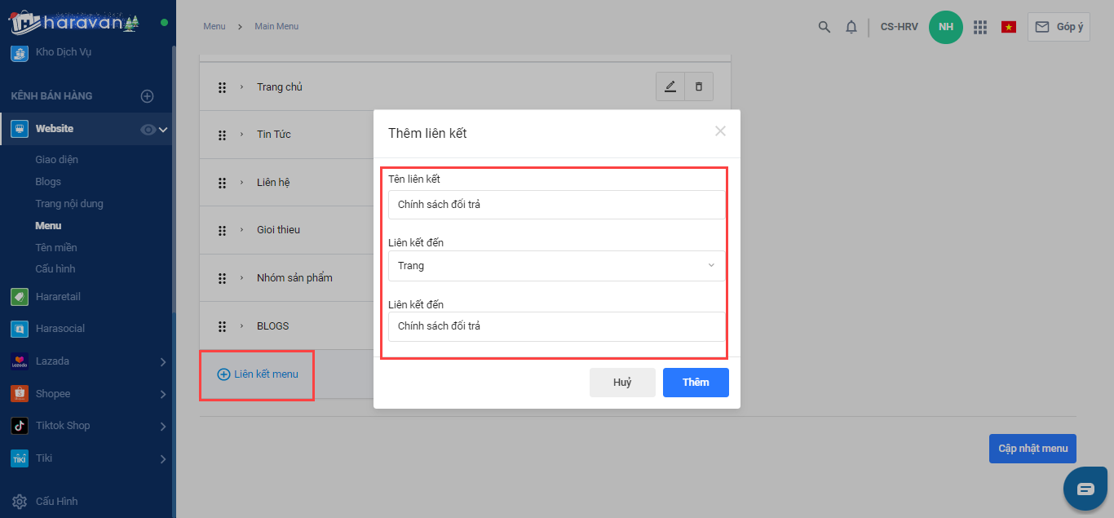Open the apps grid icon
Viewport: 1114px width, 518px height.
coord(980,27)
